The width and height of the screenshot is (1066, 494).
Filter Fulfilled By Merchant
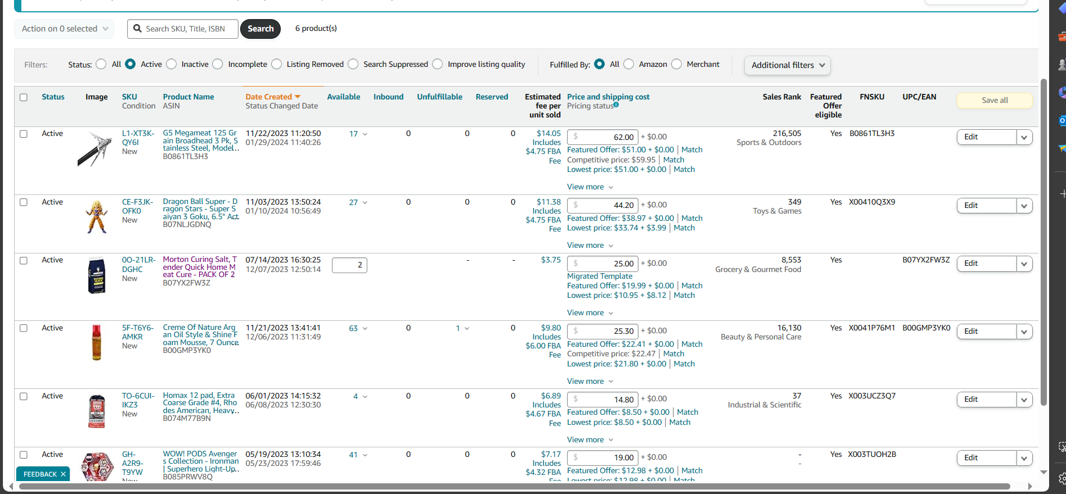click(x=677, y=64)
